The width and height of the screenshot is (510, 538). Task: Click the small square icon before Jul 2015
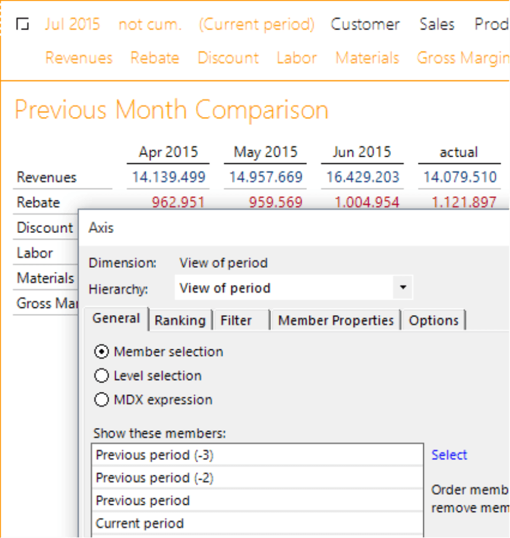22,25
